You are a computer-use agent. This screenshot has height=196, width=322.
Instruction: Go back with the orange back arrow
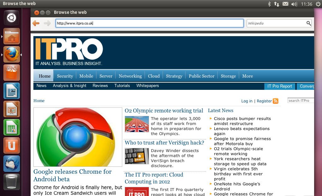coord(36,23)
